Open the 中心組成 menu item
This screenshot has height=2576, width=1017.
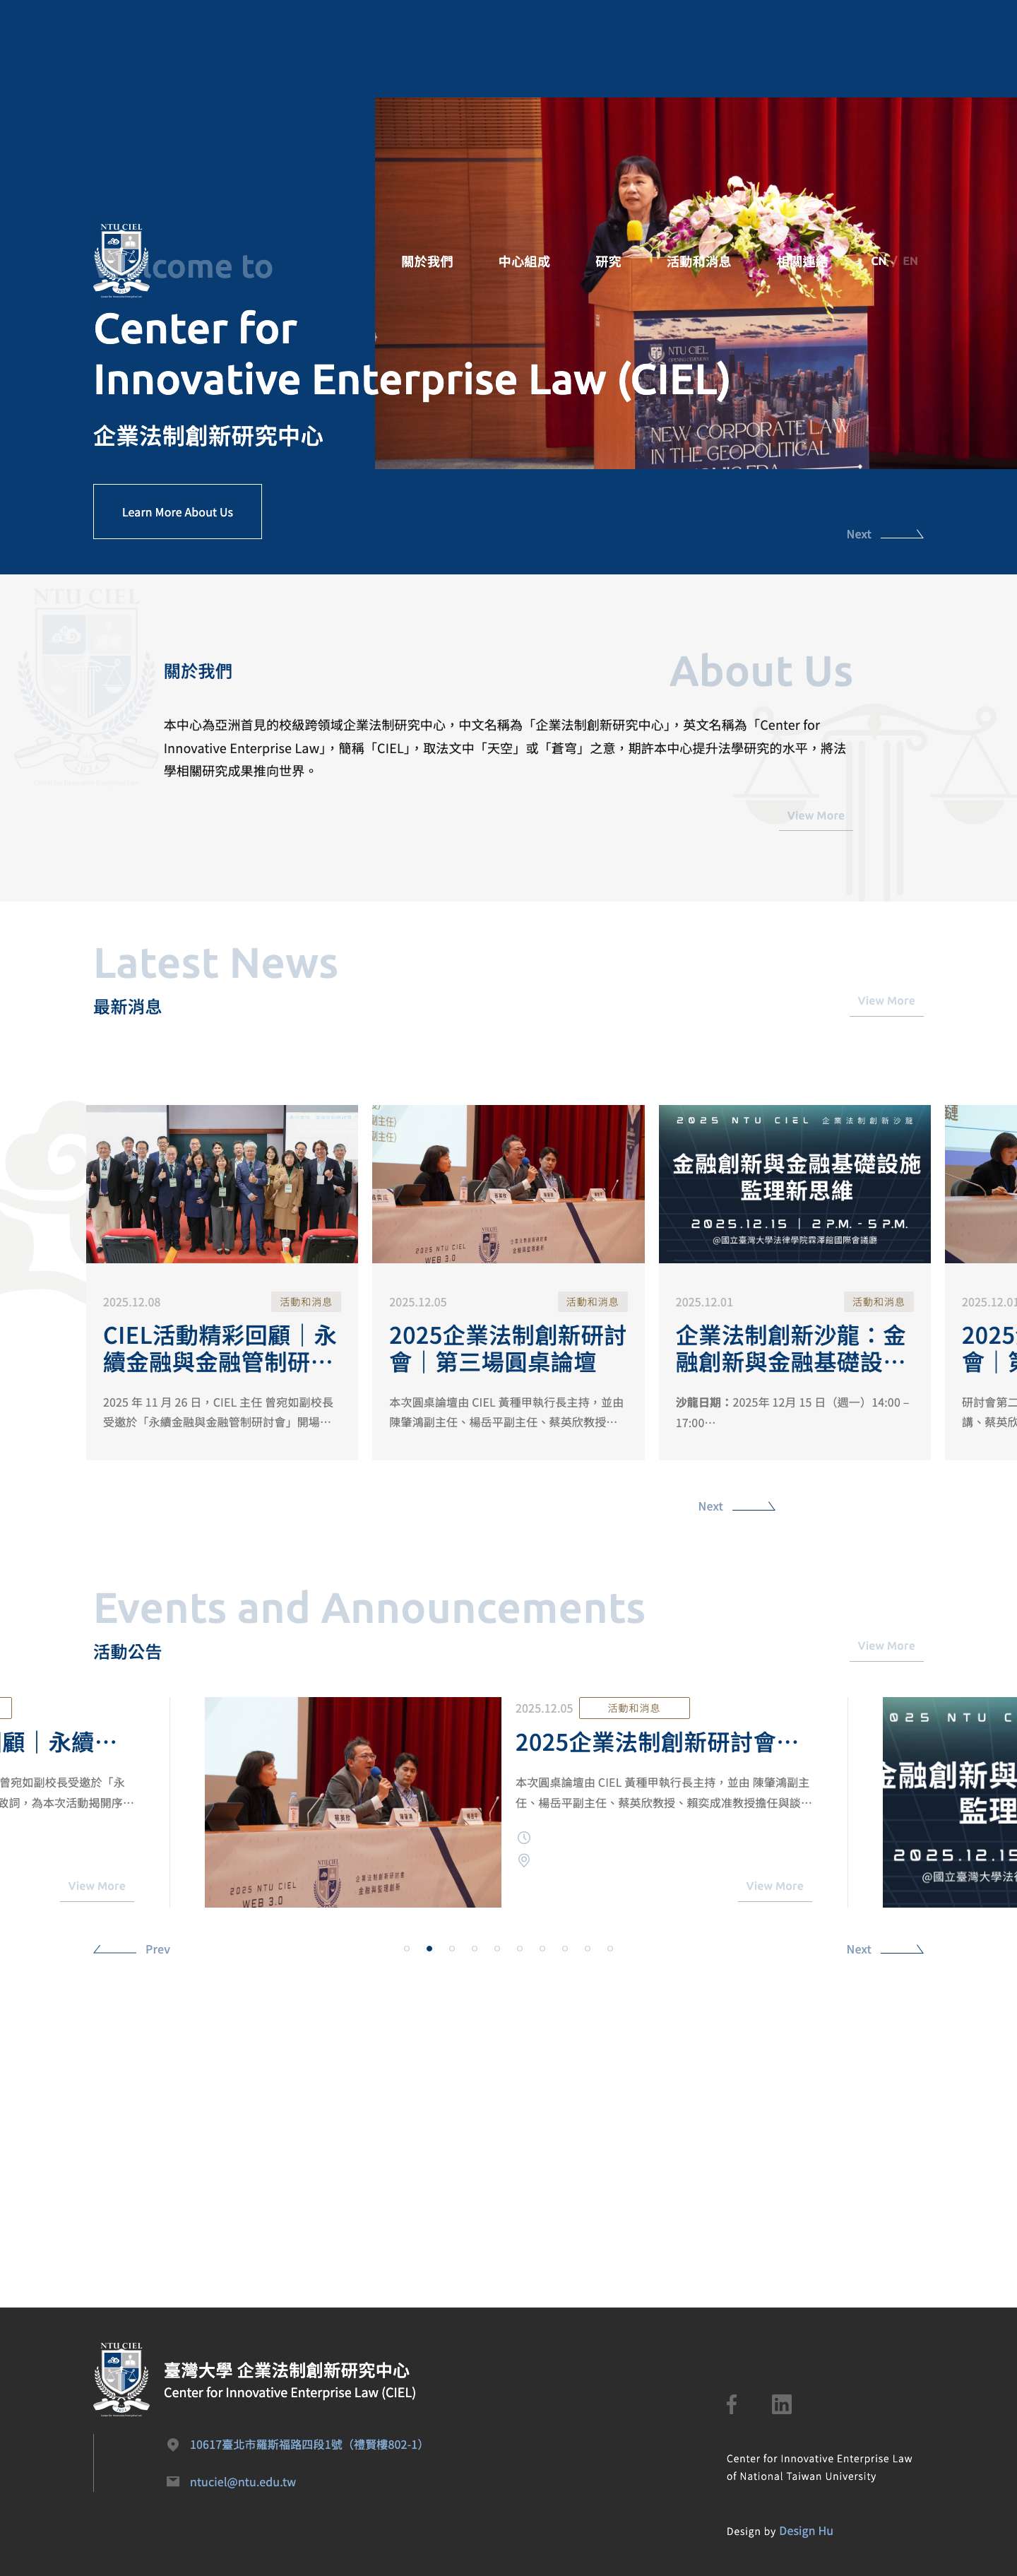(x=524, y=262)
